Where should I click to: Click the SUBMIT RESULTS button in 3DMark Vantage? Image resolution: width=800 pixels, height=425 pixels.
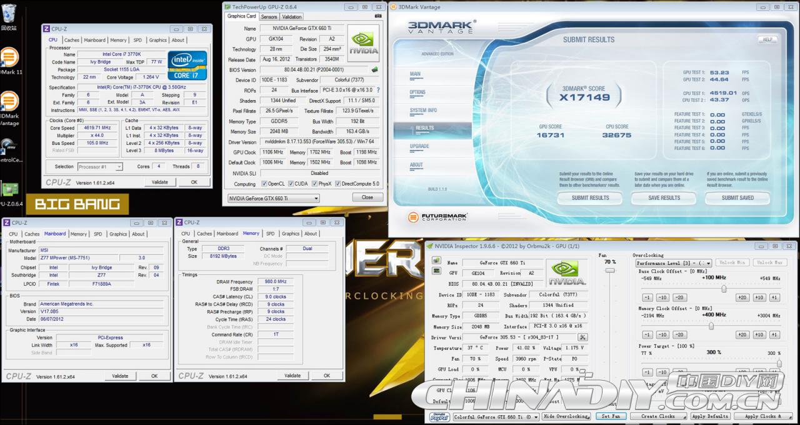pos(590,197)
